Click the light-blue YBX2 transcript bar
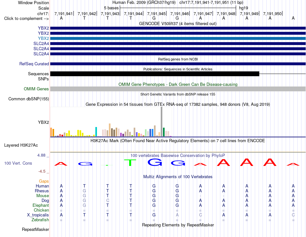This screenshot has width=306, height=237. pos(178,38)
